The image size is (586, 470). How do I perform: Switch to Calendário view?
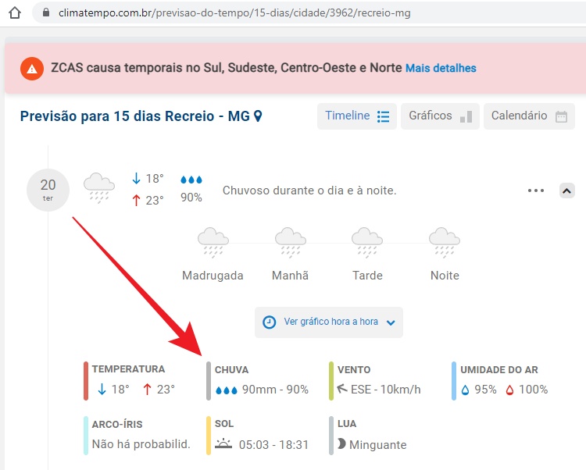tap(529, 116)
